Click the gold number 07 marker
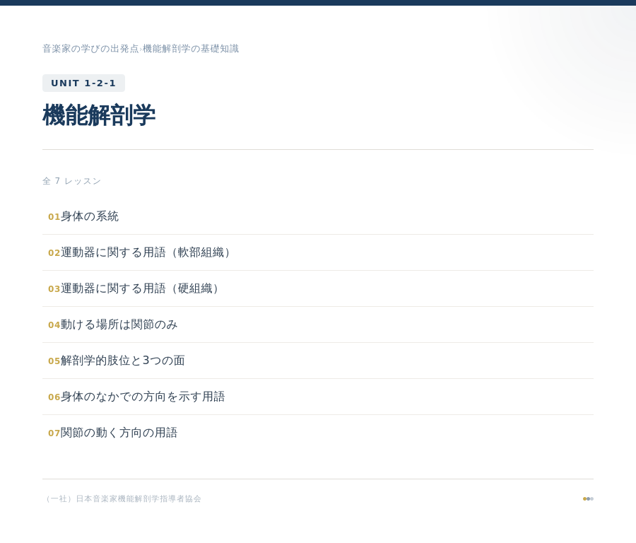 coord(54,433)
